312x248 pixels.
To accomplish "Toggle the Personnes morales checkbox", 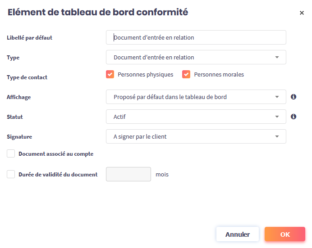I will coord(186,74).
